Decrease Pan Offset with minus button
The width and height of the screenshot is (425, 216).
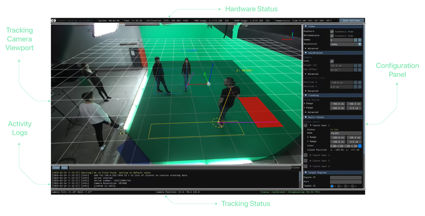tap(355, 70)
